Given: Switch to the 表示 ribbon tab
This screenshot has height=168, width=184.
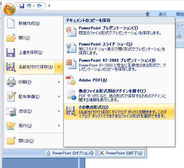Looking at the screenshot, I should tap(163, 15).
